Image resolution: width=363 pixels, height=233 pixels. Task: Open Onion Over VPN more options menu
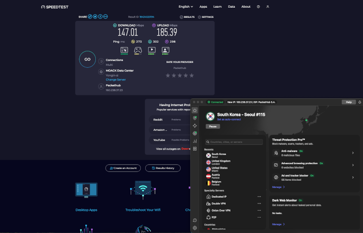click(259, 211)
